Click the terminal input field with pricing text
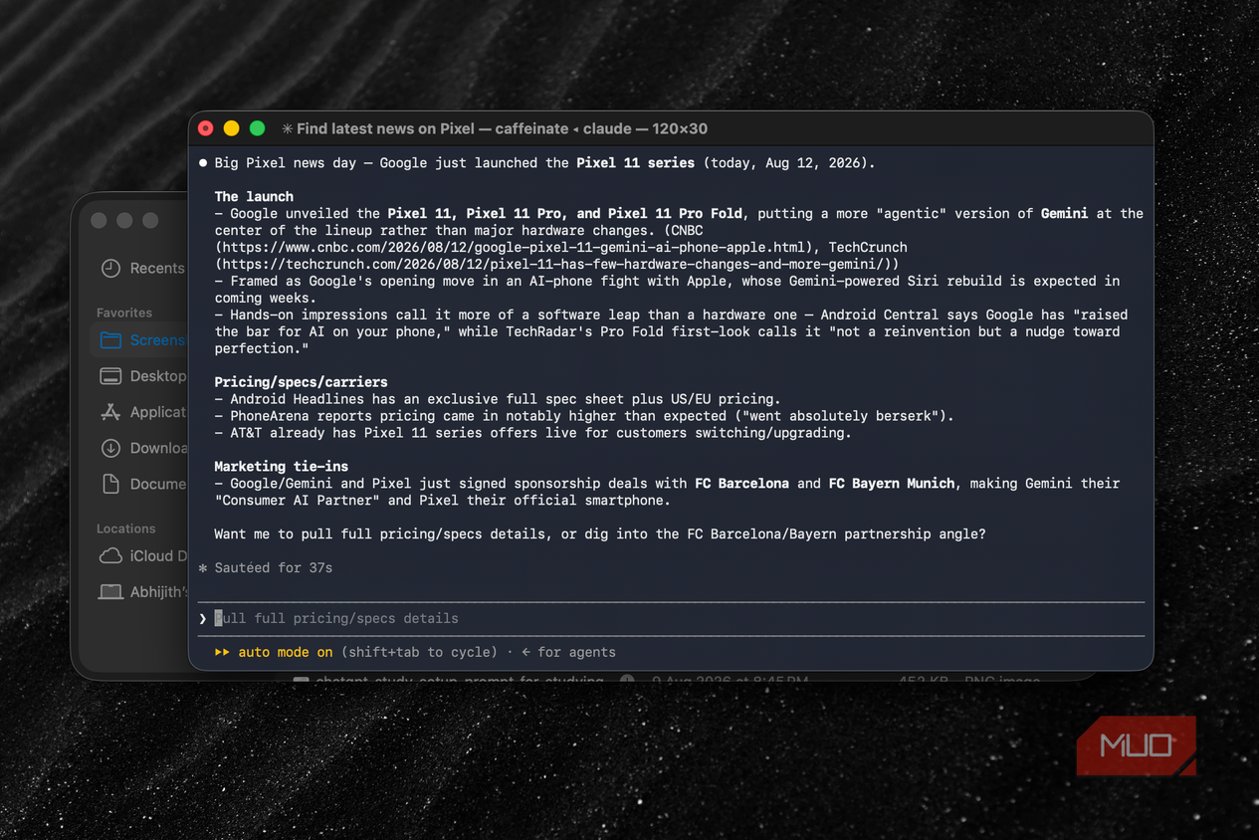This screenshot has width=1259, height=840. click(671, 618)
